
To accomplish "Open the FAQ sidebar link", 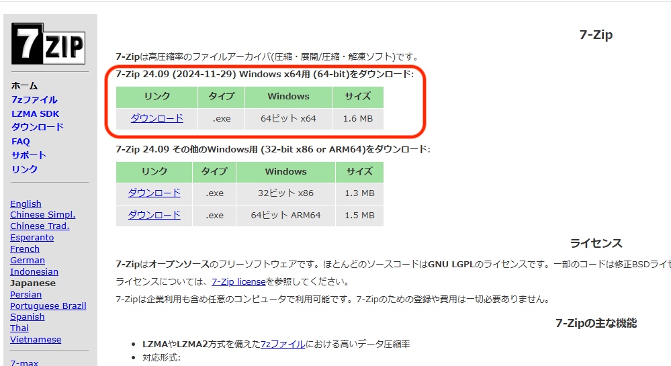I will point(21,141).
